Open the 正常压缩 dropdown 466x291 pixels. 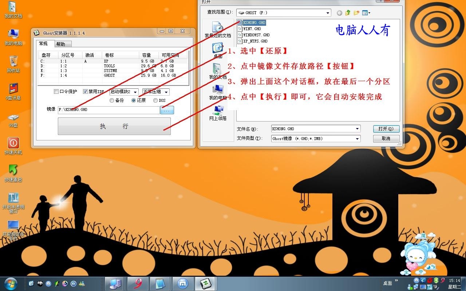[x=156, y=92]
